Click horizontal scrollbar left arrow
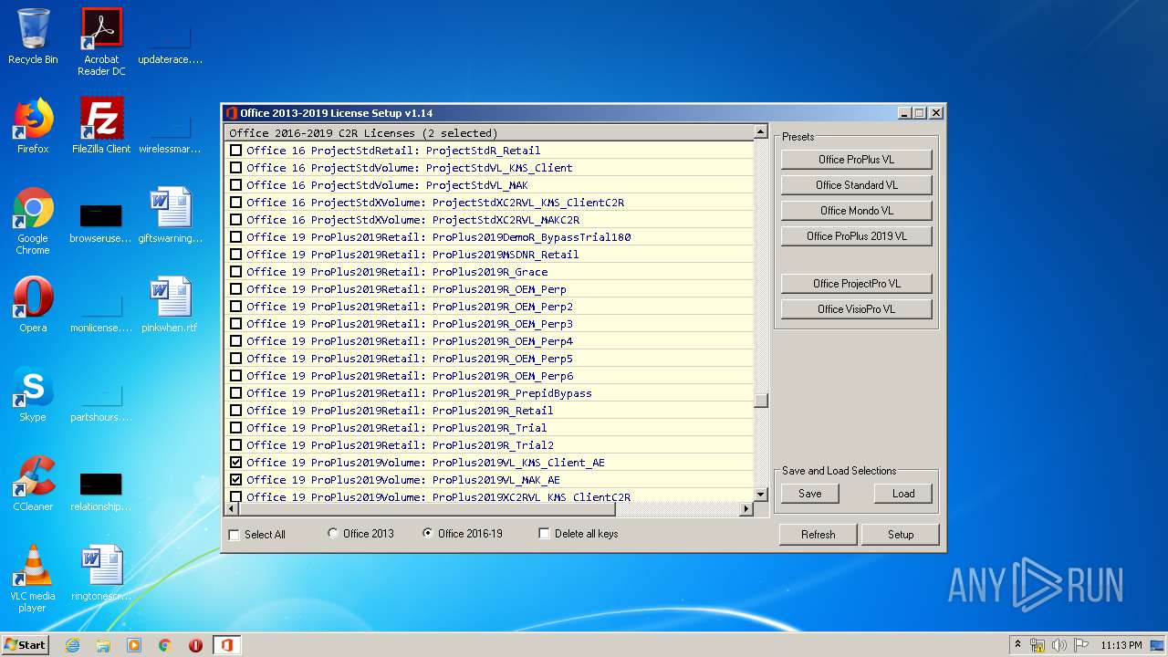Viewport: 1168px width, 657px height. (x=232, y=509)
